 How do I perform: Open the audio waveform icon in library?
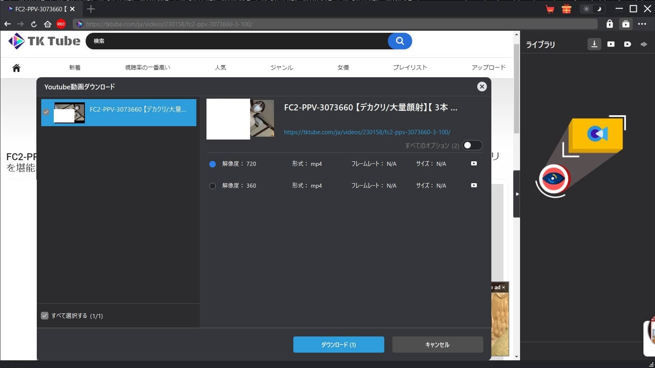coord(644,44)
